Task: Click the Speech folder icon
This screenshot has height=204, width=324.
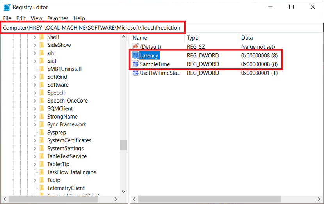Action: (42, 93)
